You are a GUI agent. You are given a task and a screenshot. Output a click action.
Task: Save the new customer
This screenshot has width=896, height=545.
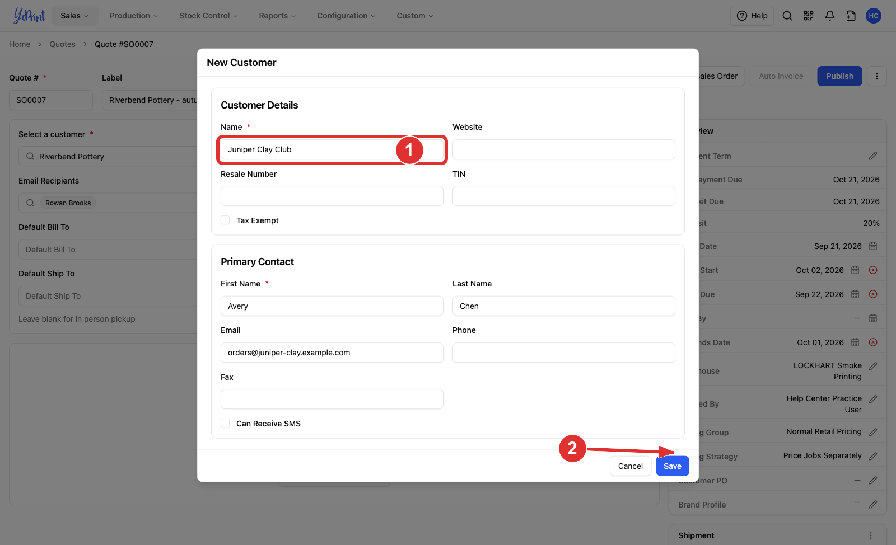click(672, 466)
